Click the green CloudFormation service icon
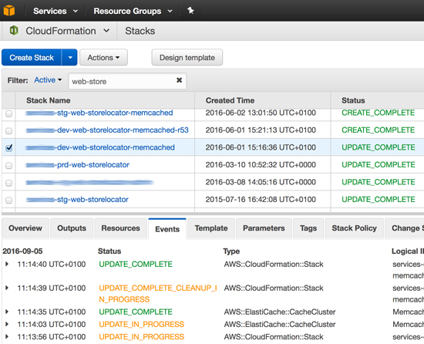The width and height of the screenshot is (424, 344). [x=14, y=30]
